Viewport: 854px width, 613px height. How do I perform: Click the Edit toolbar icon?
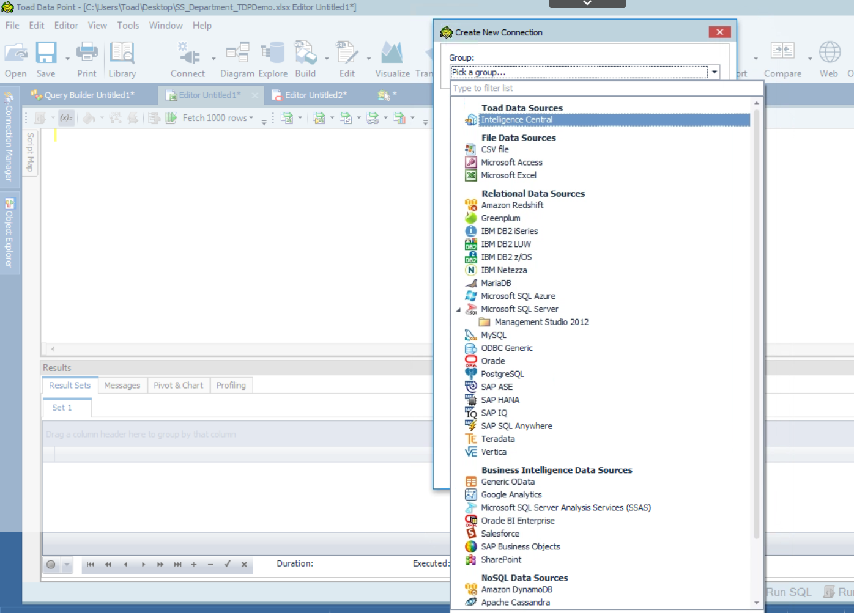[x=347, y=60]
